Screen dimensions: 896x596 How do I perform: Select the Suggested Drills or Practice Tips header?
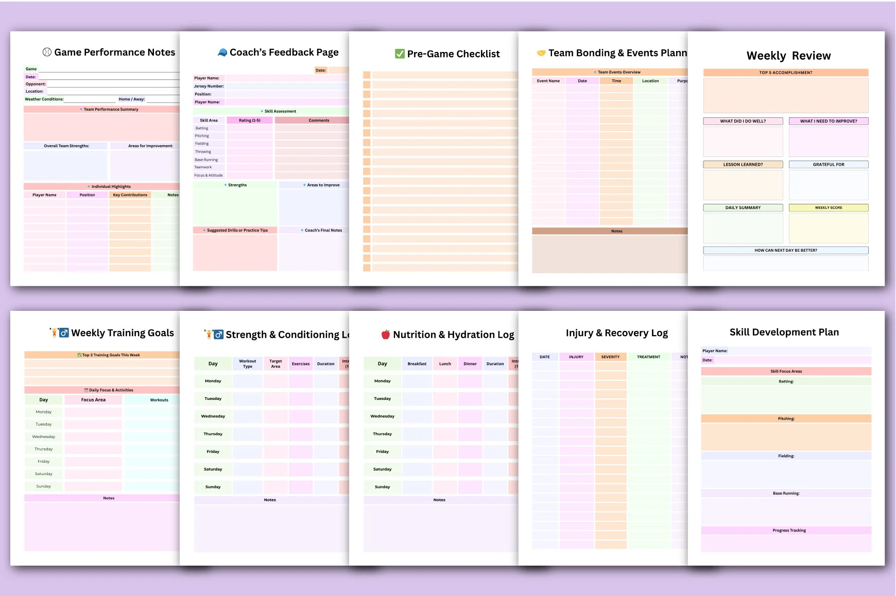click(235, 230)
